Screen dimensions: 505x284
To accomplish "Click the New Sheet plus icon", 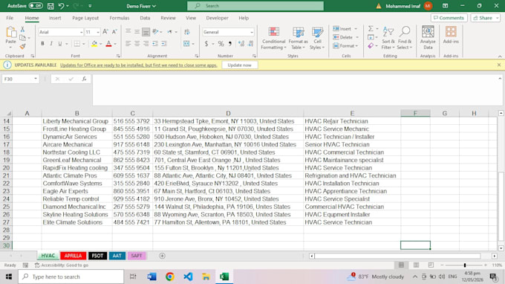I will (162, 256).
